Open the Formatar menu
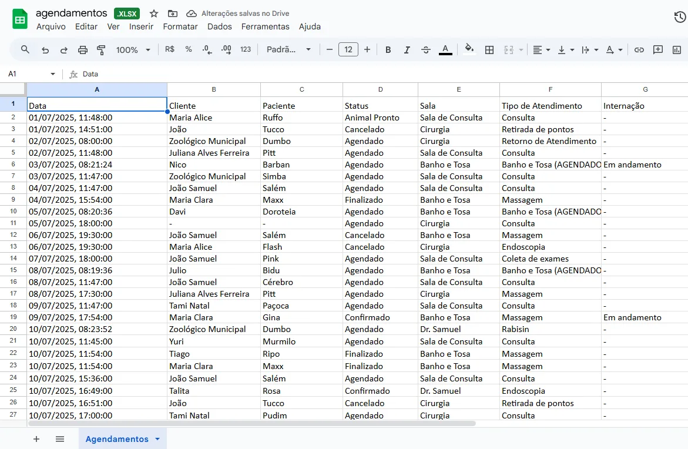688x449 pixels. point(180,27)
